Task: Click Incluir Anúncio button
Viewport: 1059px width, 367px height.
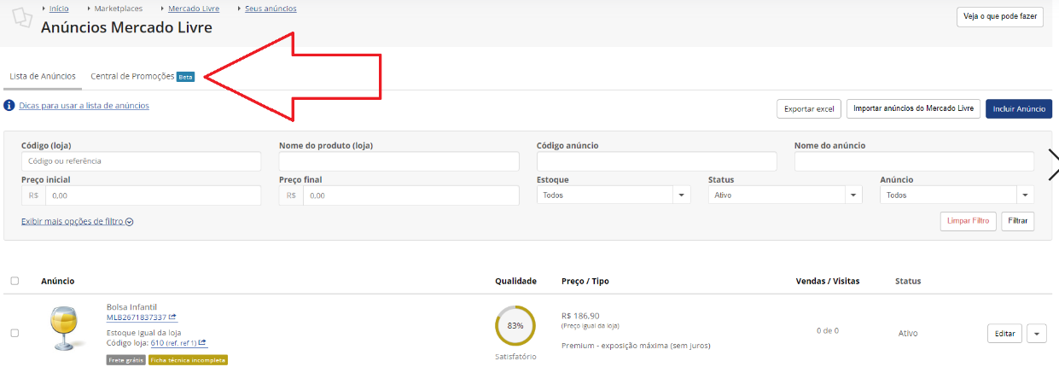Action: tap(1019, 108)
